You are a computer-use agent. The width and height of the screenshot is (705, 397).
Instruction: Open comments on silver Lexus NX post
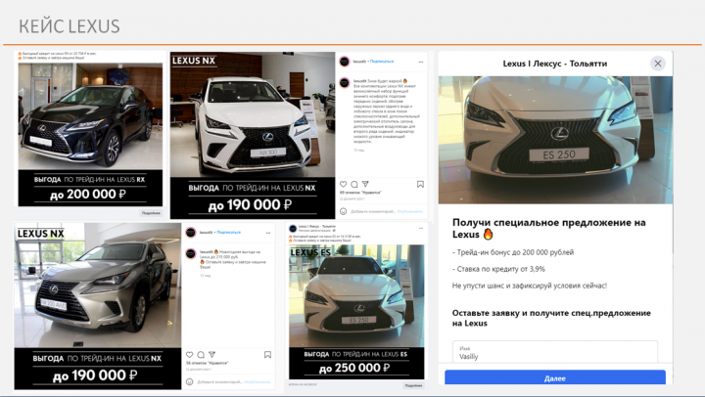[201, 355]
